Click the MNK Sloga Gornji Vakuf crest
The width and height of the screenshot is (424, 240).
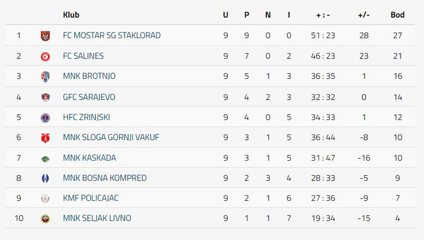(x=45, y=138)
